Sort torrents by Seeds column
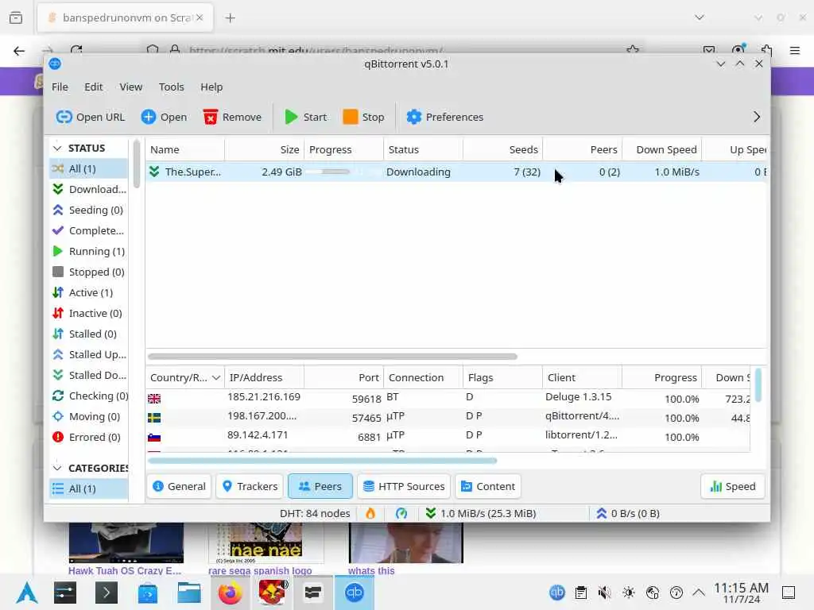Screen dimensions: 814x610 pos(502,150)
